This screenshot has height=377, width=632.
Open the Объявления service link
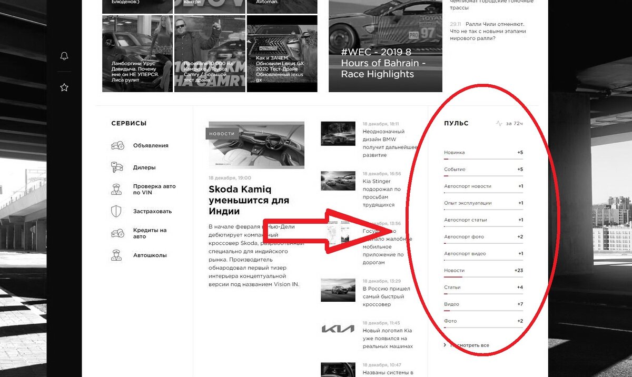point(151,146)
